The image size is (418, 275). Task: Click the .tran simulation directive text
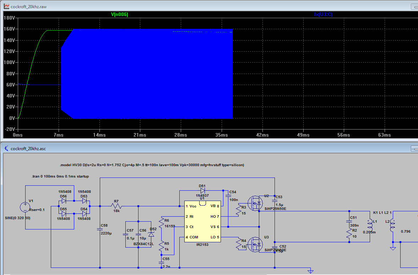pos(60,176)
